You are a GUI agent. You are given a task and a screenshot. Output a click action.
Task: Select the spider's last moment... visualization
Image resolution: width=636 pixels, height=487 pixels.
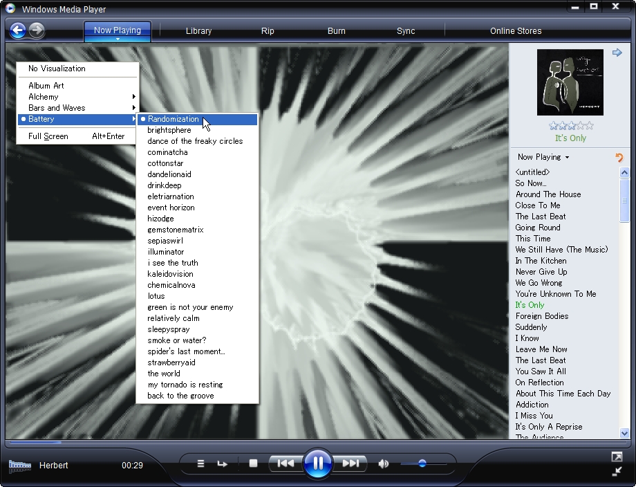[198, 351]
